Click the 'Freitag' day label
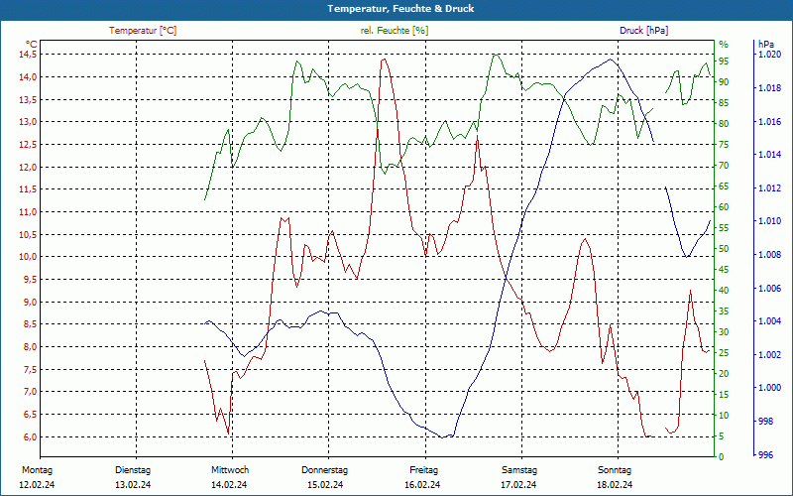793x496 pixels. (x=424, y=470)
